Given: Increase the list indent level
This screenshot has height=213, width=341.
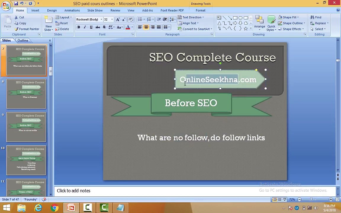Looking at the screenshot, I should [x=165, y=20].
